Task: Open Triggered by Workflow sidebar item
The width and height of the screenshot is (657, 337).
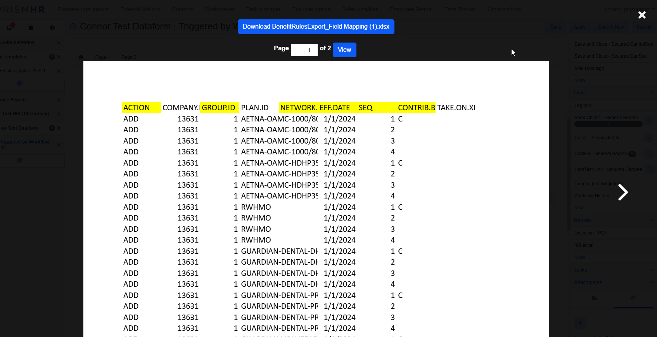Action: [25, 144]
